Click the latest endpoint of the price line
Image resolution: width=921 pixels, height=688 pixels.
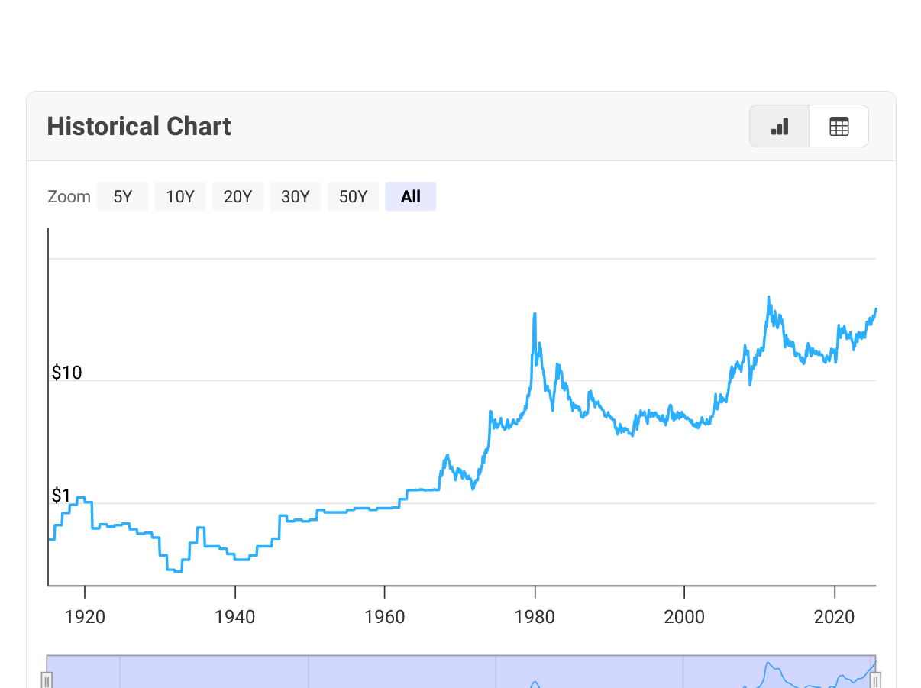(x=876, y=309)
